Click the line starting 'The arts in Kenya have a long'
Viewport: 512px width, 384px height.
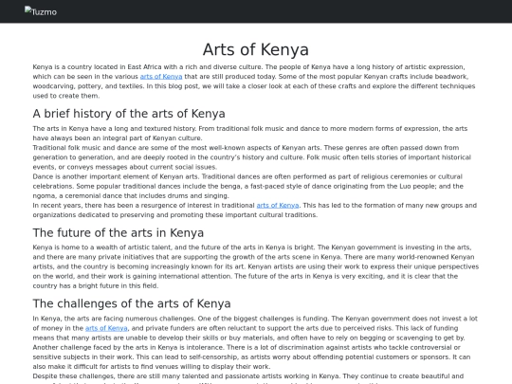click(x=249, y=129)
